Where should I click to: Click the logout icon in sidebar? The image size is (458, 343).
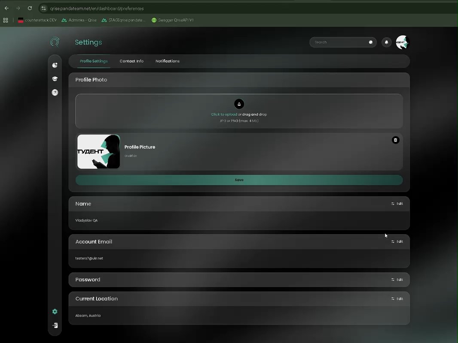55,325
